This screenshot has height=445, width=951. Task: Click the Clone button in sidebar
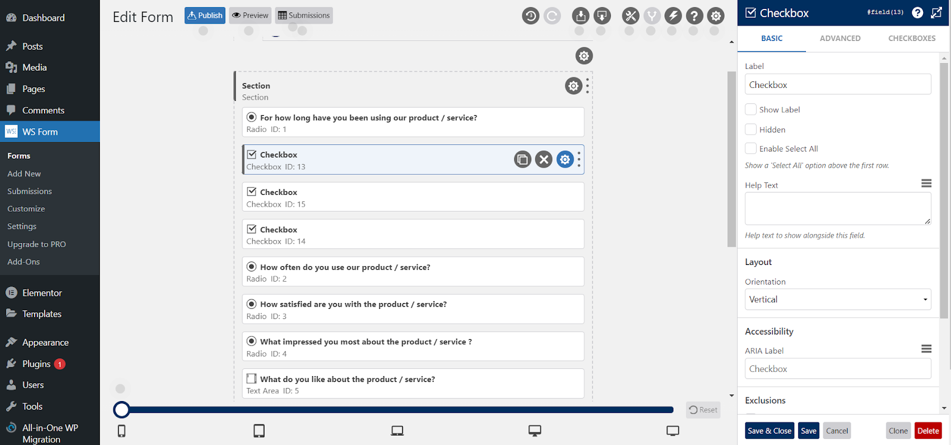[x=898, y=431]
